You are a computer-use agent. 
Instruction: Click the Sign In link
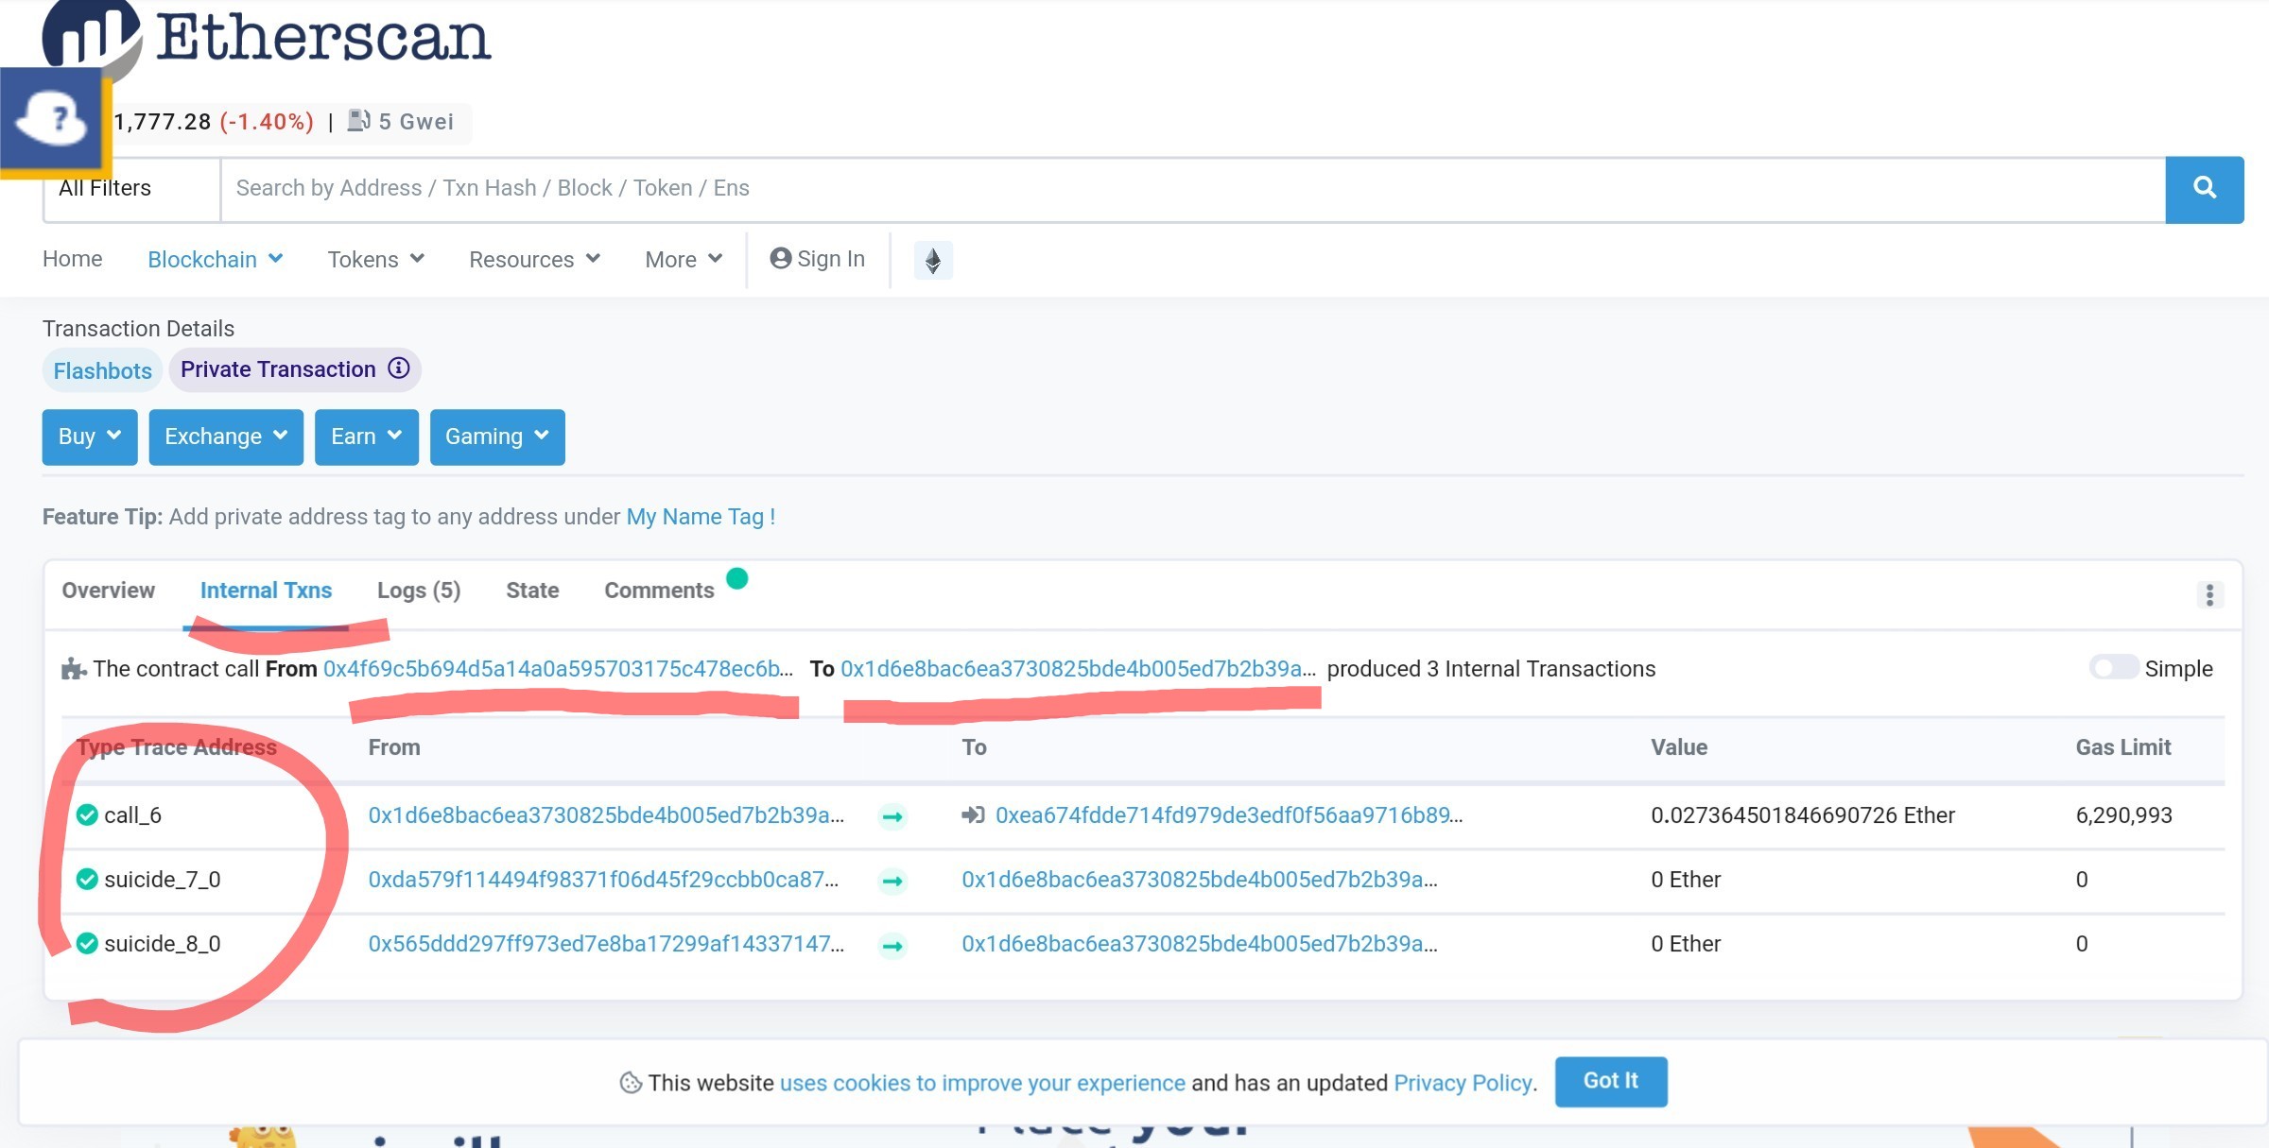click(817, 259)
